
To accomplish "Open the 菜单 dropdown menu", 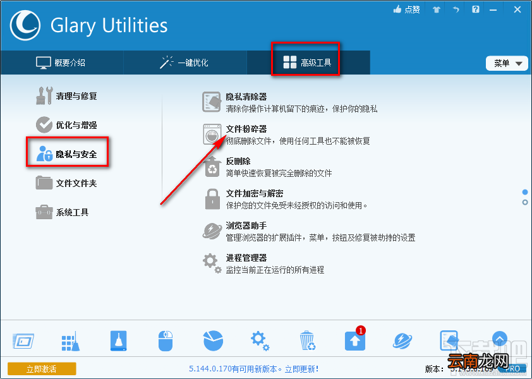I will (x=507, y=63).
